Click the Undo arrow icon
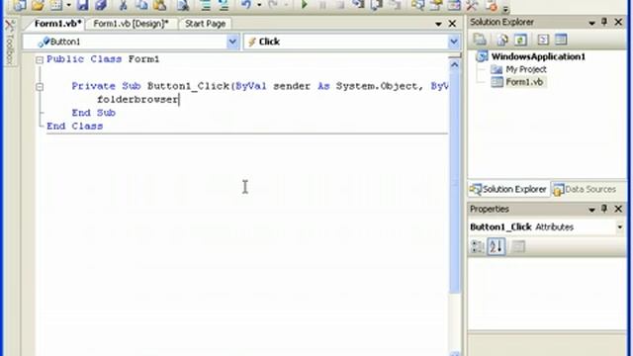 pyautogui.click(x=246, y=5)
